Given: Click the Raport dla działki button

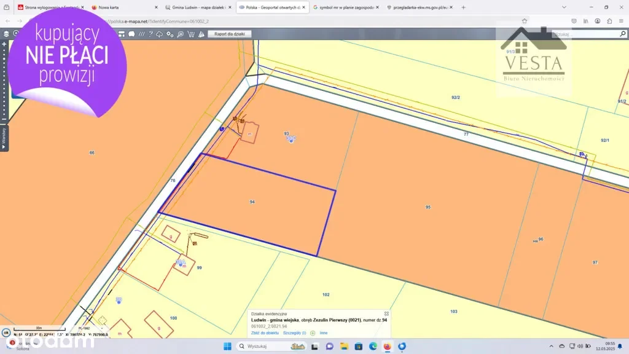Looking at the screenshot, I should 229,34.
